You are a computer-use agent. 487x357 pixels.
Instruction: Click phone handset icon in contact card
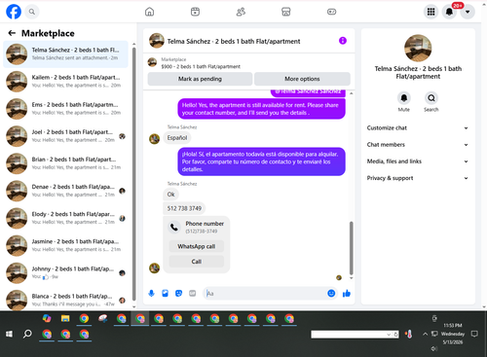tap(174, 228)
